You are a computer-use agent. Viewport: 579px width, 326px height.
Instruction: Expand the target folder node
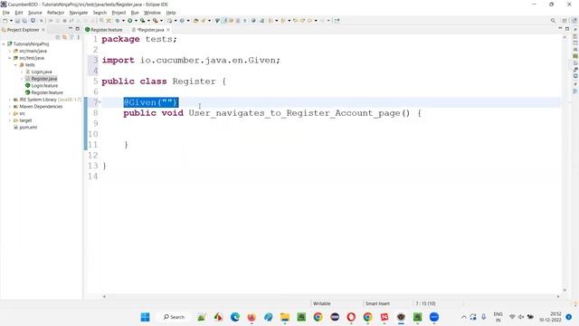[10, 120]
